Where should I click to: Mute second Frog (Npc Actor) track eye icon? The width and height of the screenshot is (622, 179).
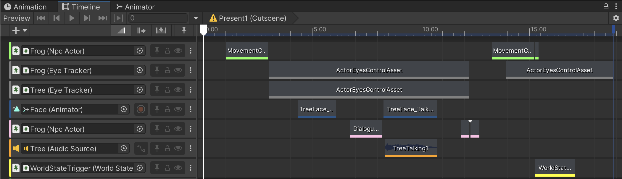click(178, 129)
